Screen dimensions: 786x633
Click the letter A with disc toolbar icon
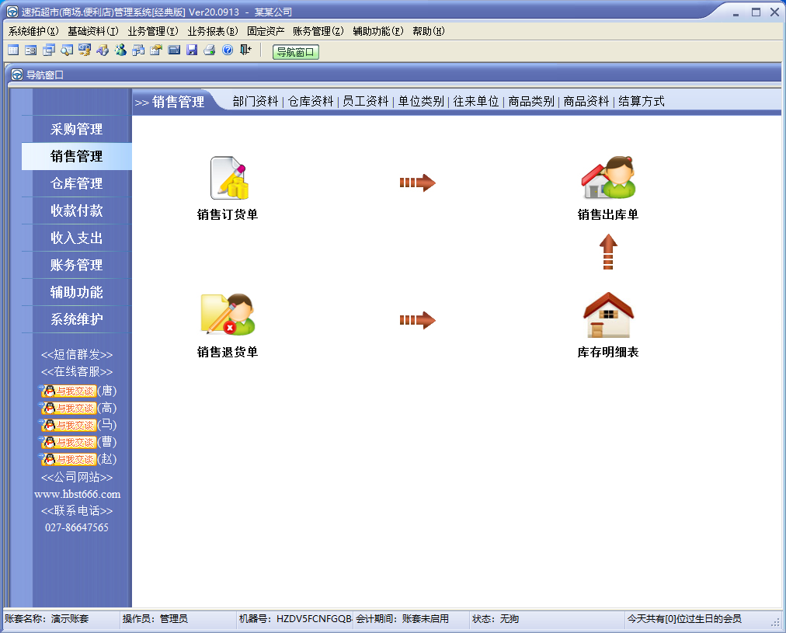(103, 50)
